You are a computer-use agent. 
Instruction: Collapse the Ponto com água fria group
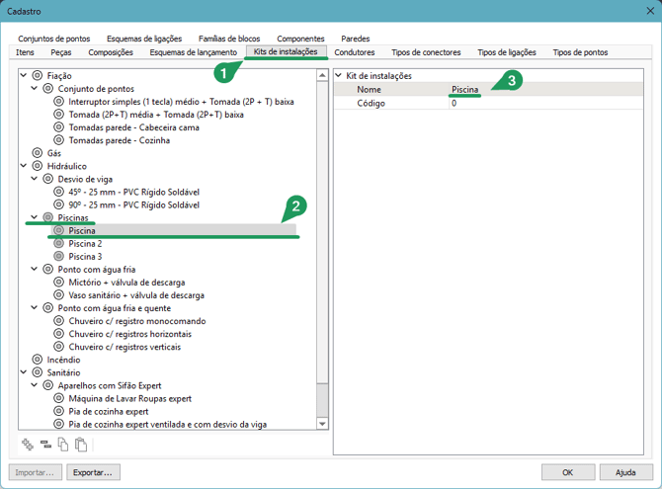click(x=36, y=269)
